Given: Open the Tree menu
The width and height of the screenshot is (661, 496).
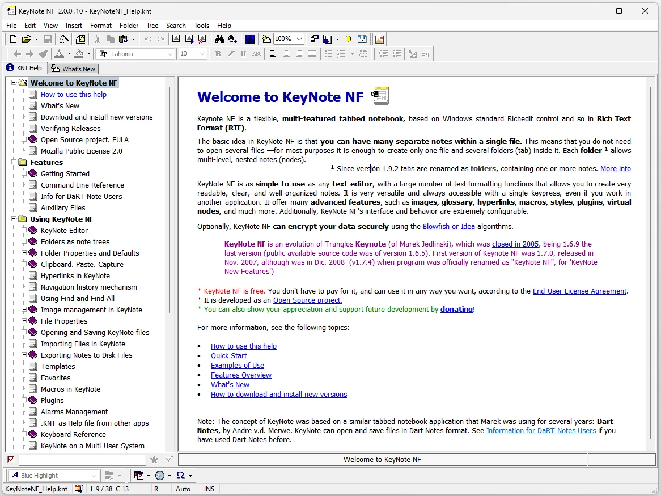Looking at the screenshot, I should pos(152,26).
